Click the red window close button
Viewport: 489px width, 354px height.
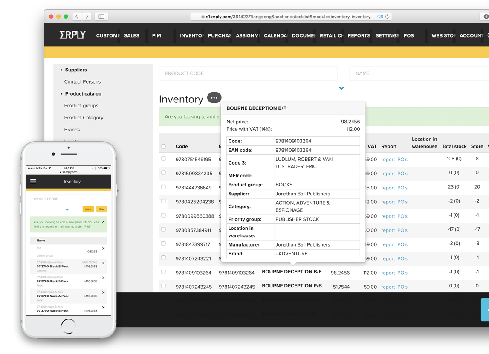tap(51, 17)
